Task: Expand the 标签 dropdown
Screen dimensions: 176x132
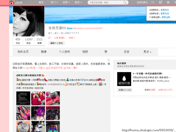Action: 72,38
